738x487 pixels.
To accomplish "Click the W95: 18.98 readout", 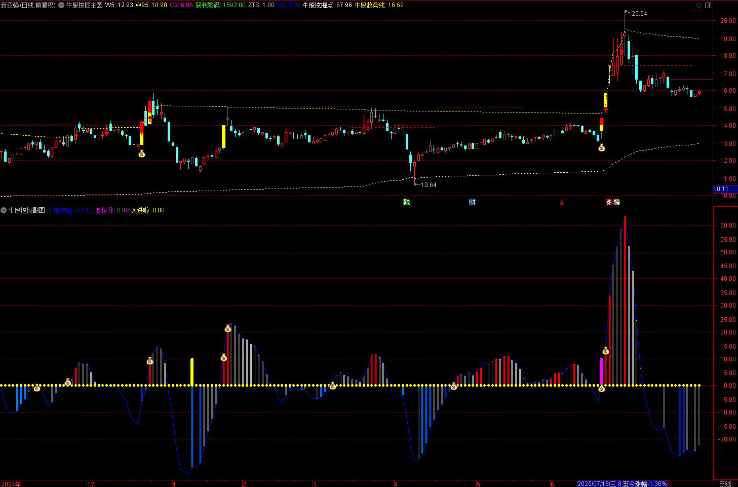I will pyautogui.click(x=151, y=5).
